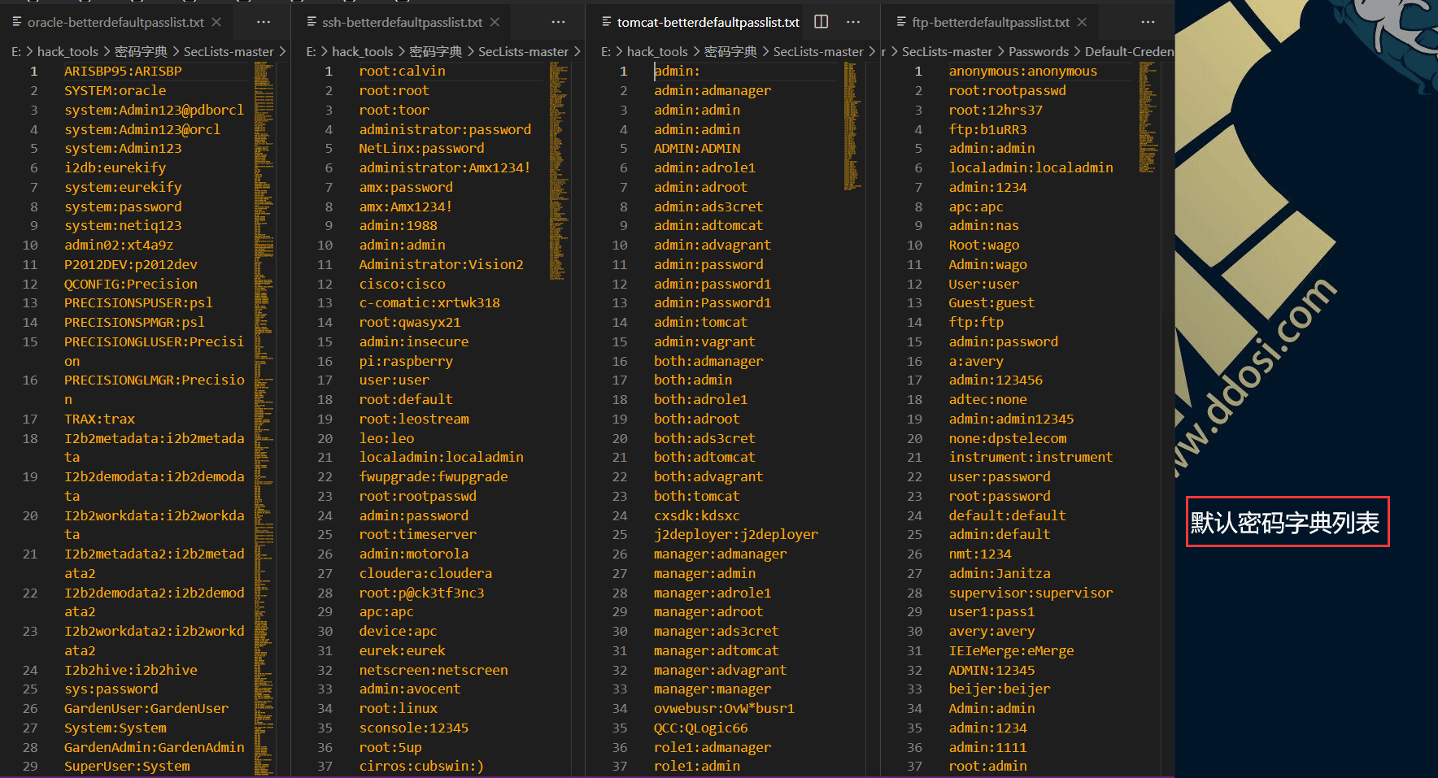Click minimap of tomcat editor
This screenshot has width=1438, height=778.
(852, 126)
